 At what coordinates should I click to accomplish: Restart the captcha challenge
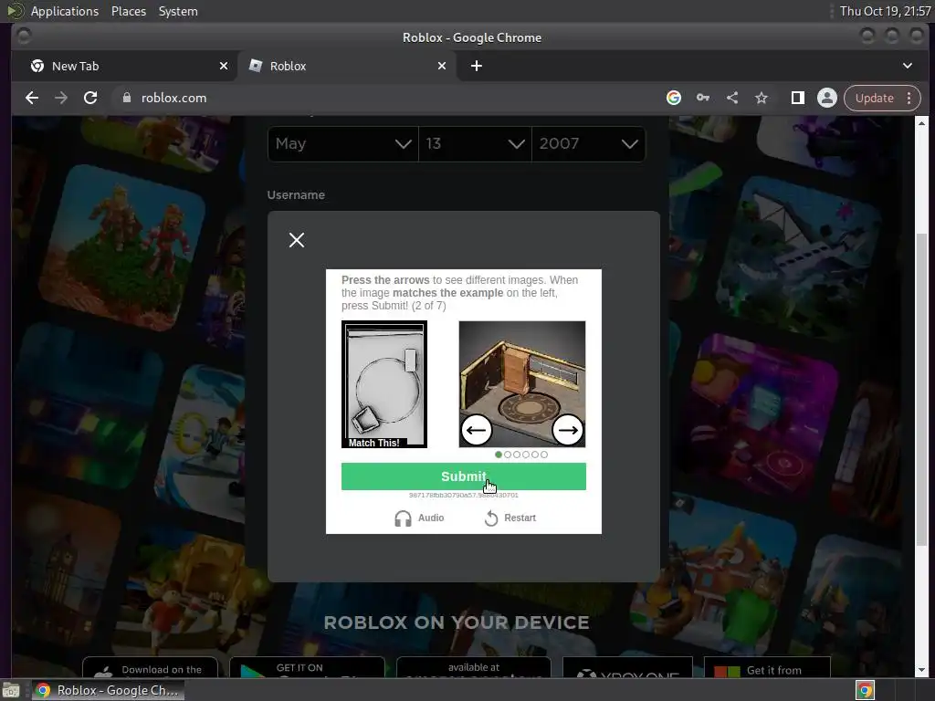click(510, 518)
